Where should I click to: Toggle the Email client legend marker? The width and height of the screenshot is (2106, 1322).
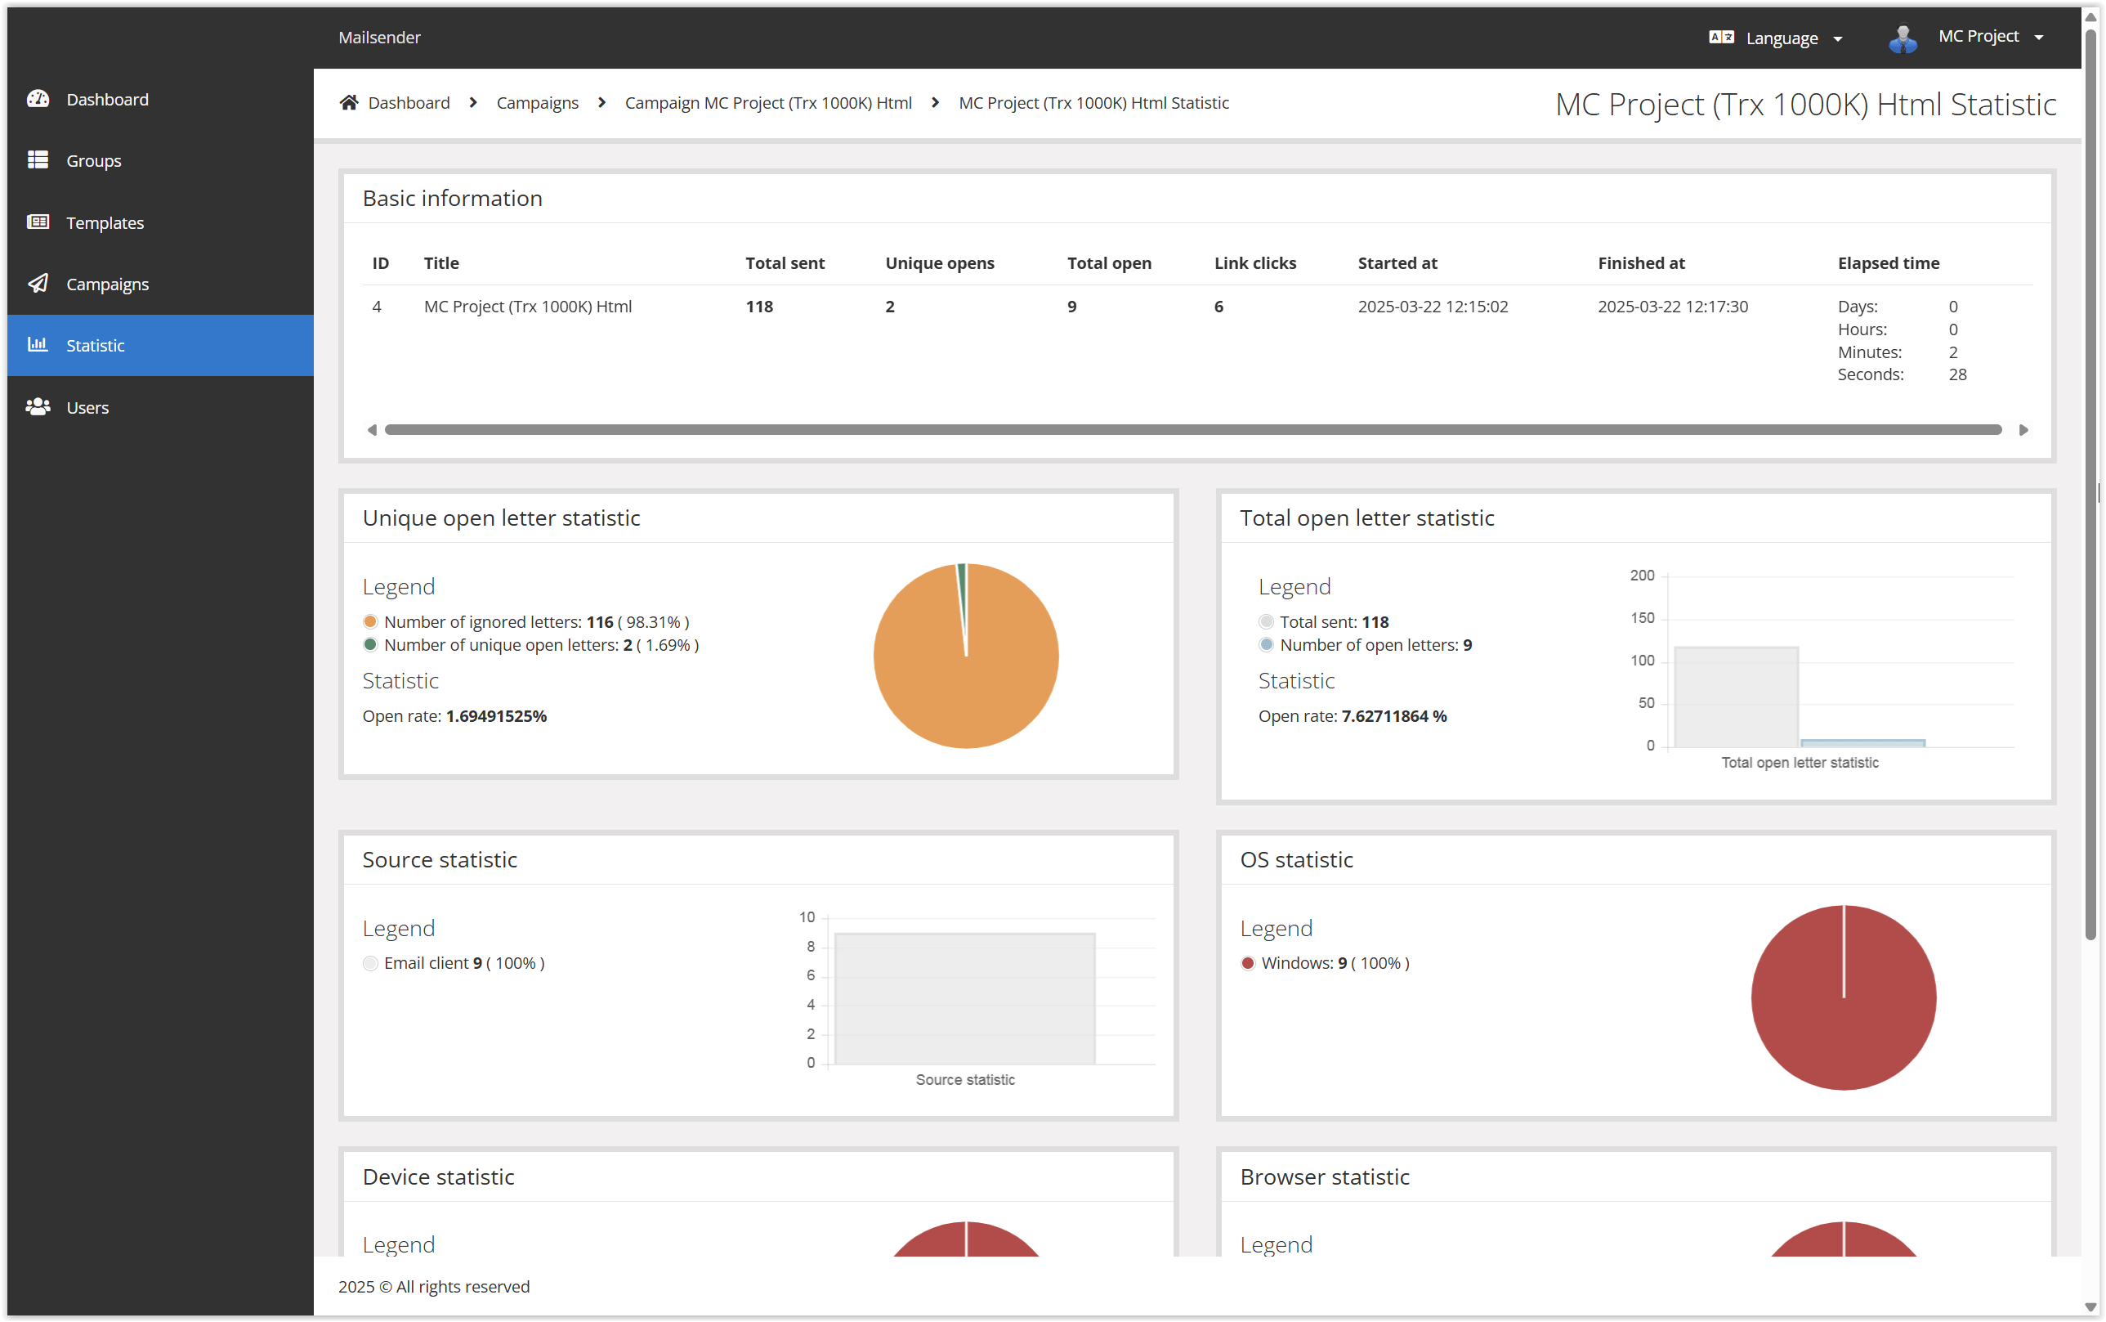coord(370,962)
